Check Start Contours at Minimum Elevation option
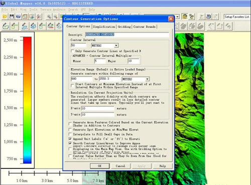The height and width of the screenshot is (185, 251). (x=72, y=85)
